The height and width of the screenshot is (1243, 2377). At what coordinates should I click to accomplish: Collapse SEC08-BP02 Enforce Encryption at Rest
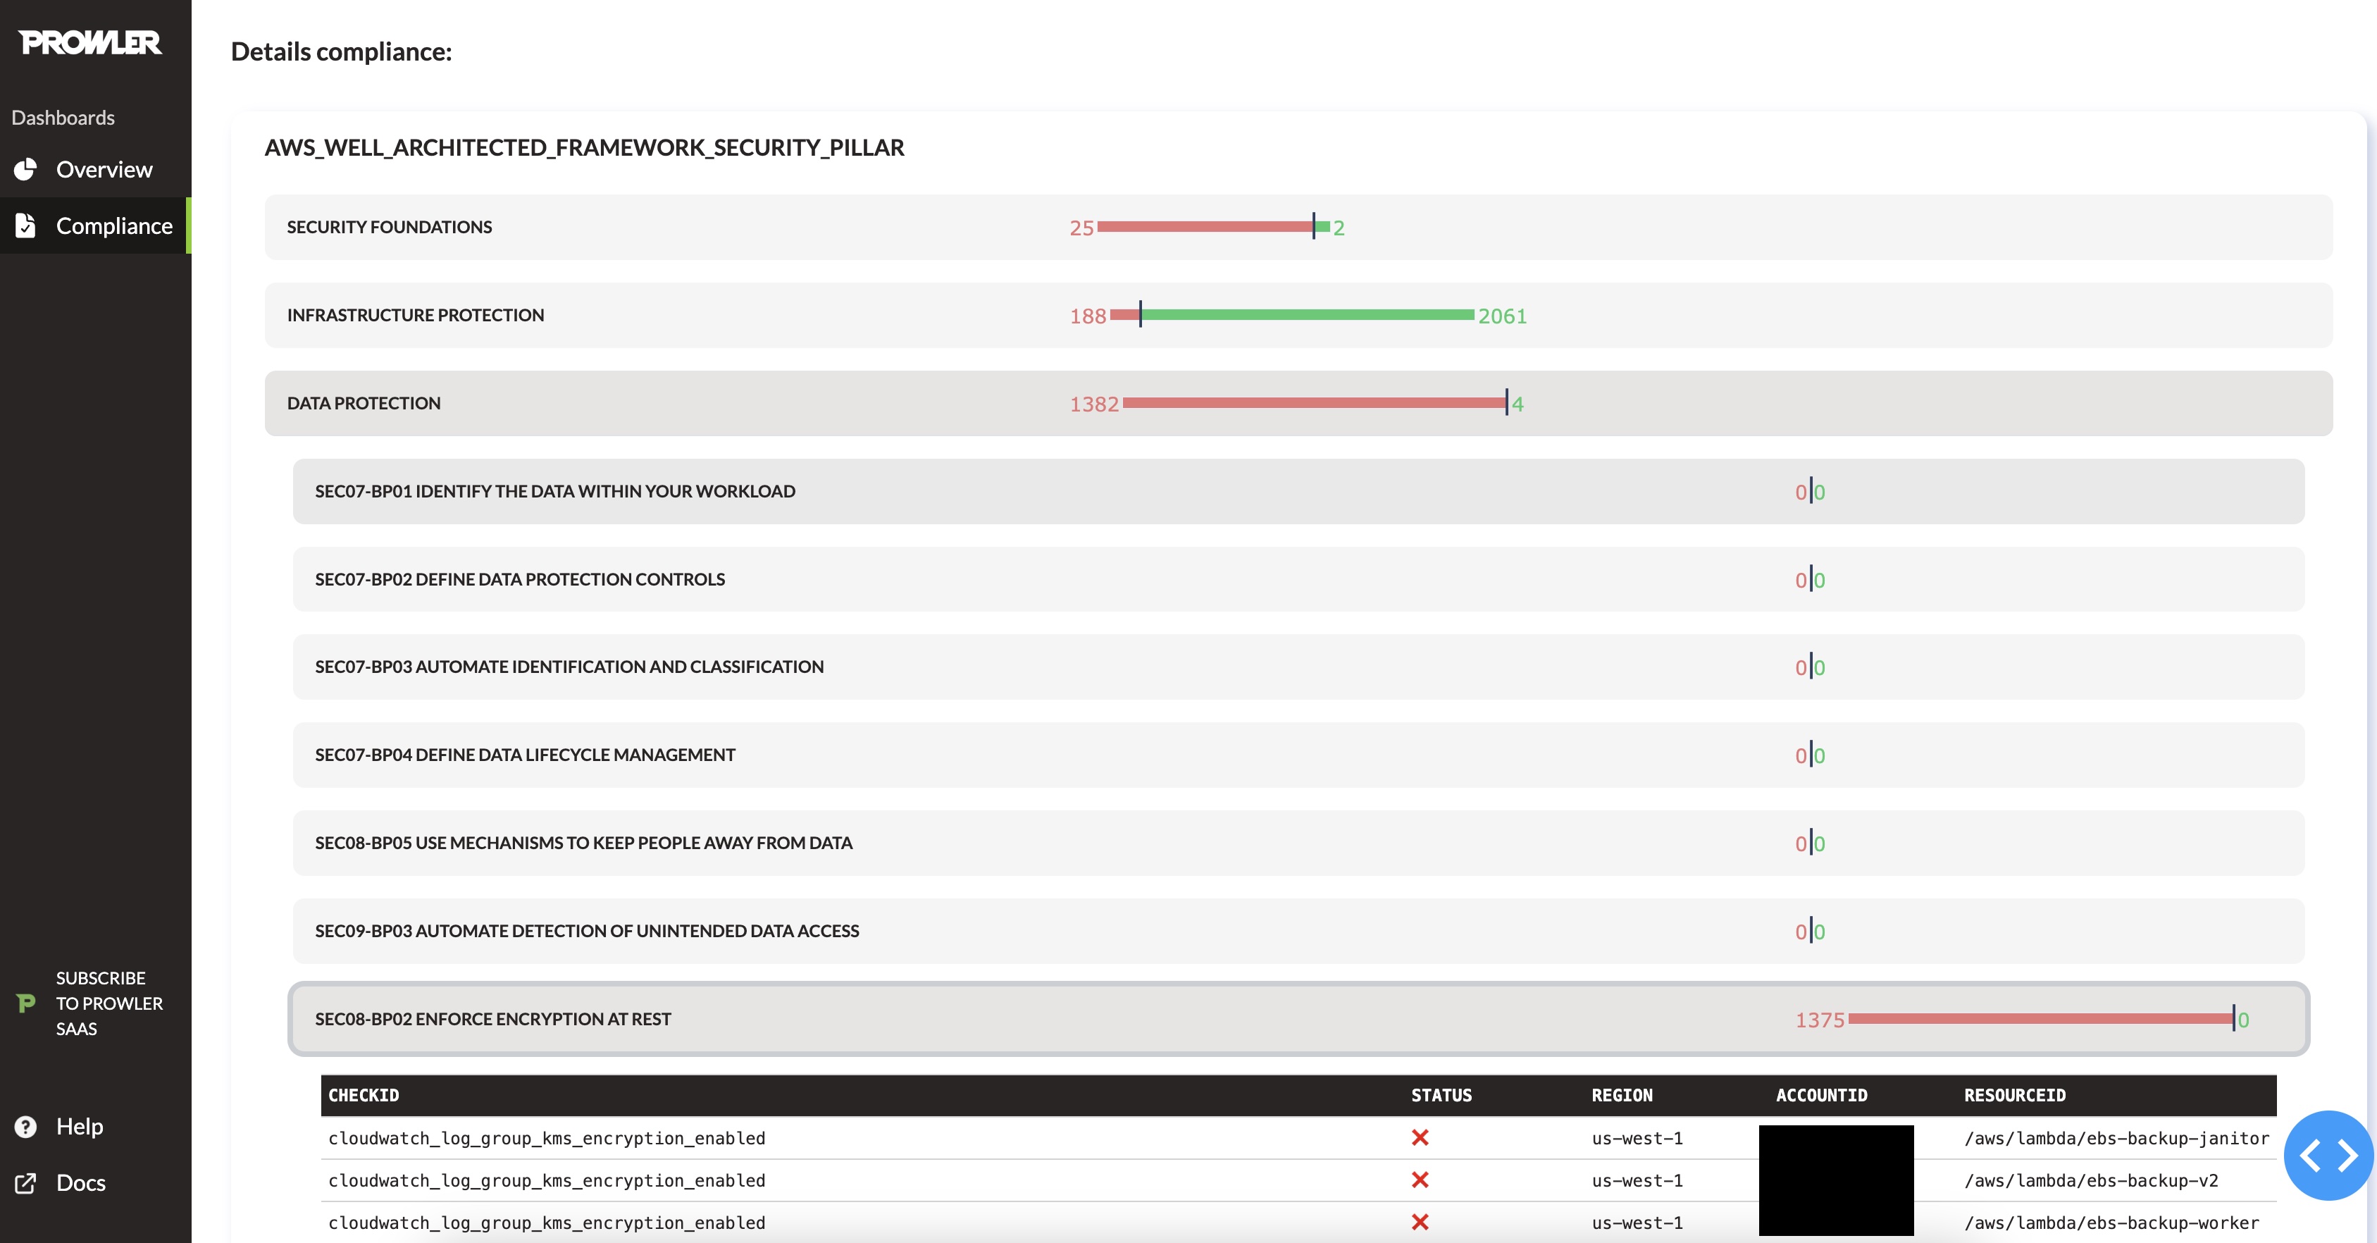1298,1019
